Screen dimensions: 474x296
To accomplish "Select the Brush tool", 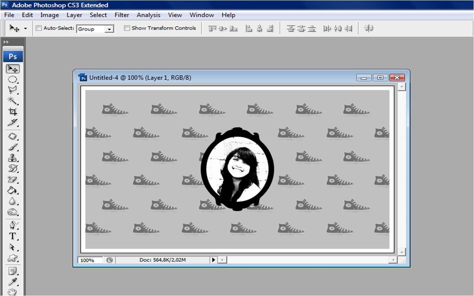I will (13, 147).
